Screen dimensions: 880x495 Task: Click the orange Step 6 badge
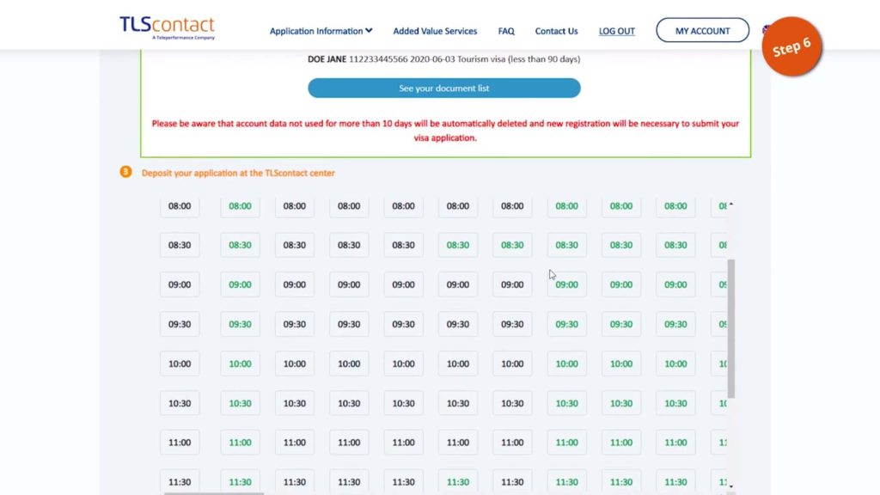(x=791, y=46)
